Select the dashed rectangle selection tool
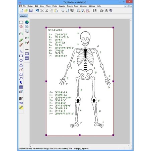Screen dimensions: 151x151 point(21,22)
